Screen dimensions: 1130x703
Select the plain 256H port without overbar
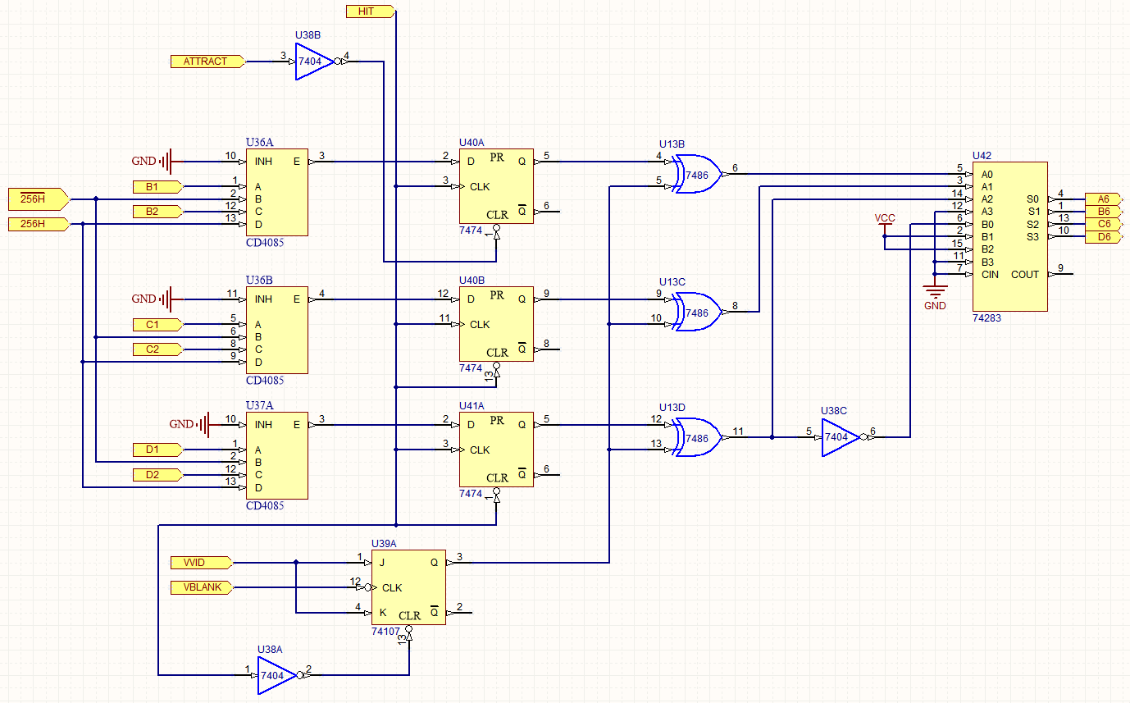39,224
